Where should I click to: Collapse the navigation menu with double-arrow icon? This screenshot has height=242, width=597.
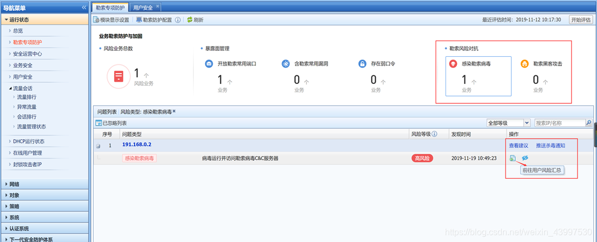tap(84, 8)
